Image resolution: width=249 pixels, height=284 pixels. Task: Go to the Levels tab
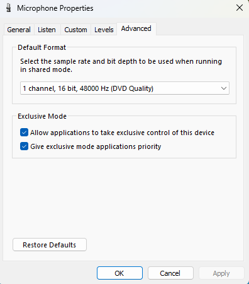pos(104,30)
